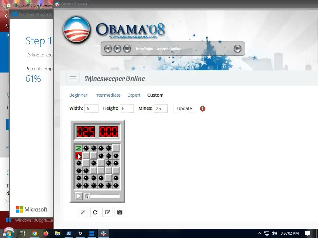318x238 pixels.
Task: Click the blue Windows logo taskbar app
Action: click(x=92, y=233)
